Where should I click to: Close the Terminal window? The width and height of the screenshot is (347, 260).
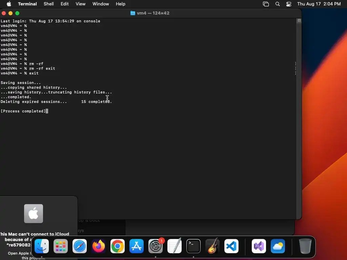(4, 13)
